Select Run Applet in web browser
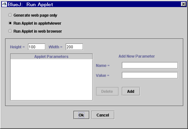This screenshot has width=188, height=129. tap(10, 31)
